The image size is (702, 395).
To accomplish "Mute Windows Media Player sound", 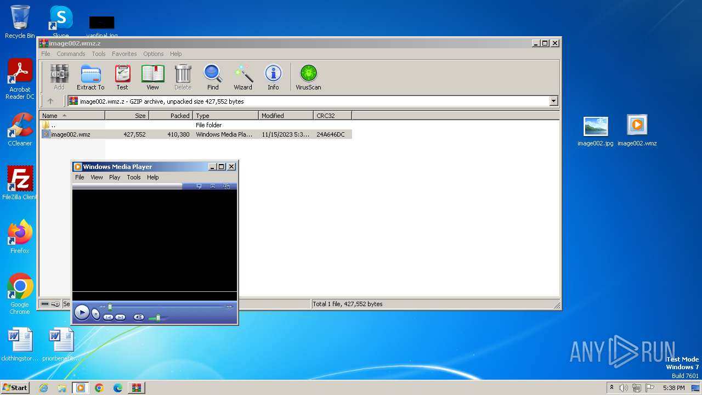I will tap(139, 317).
